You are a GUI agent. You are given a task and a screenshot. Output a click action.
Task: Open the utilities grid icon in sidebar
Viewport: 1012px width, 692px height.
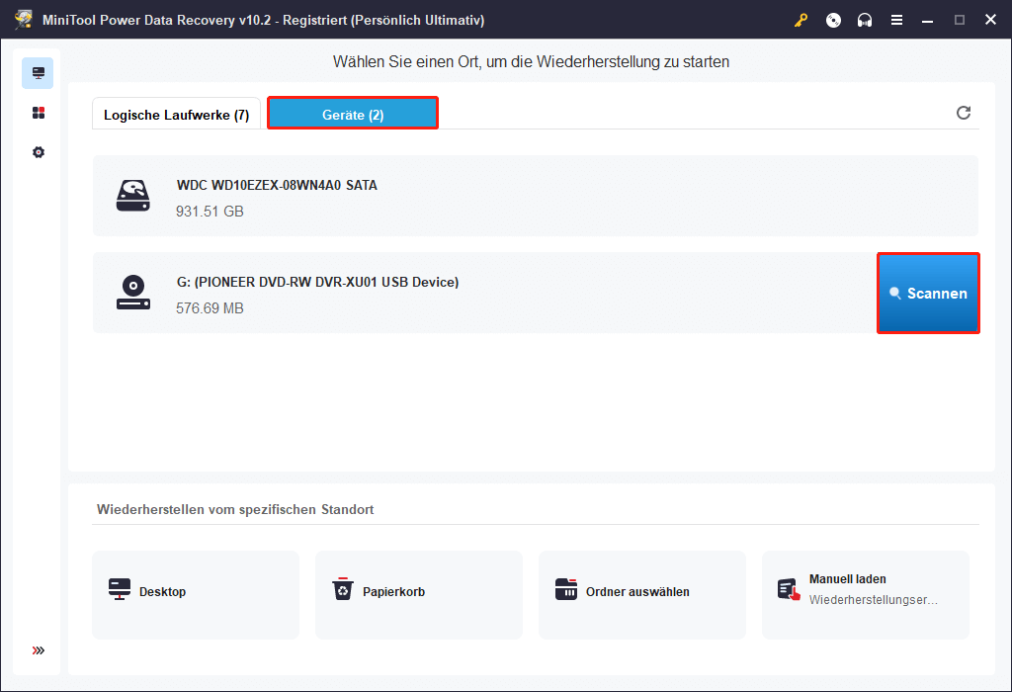coord(39,113)
